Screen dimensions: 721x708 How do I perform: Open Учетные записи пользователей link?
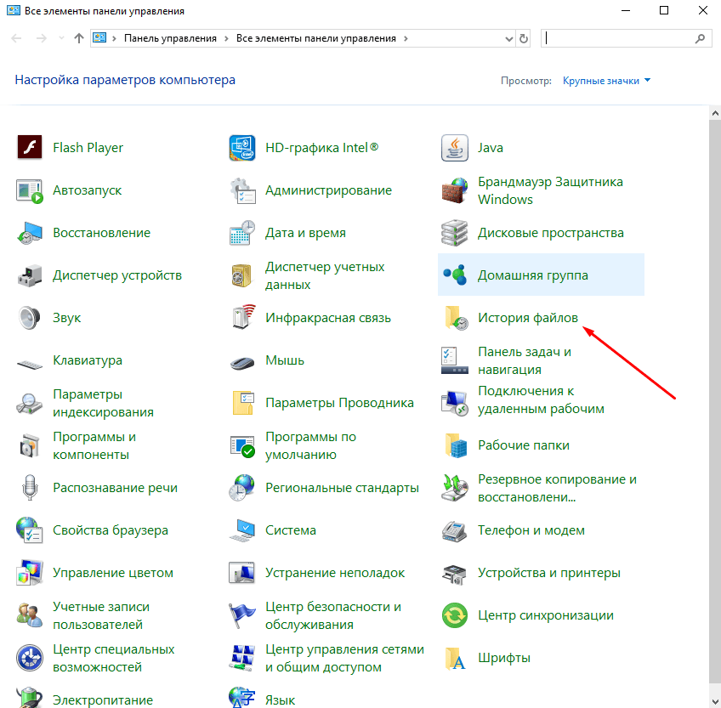(x=101, y=615)
